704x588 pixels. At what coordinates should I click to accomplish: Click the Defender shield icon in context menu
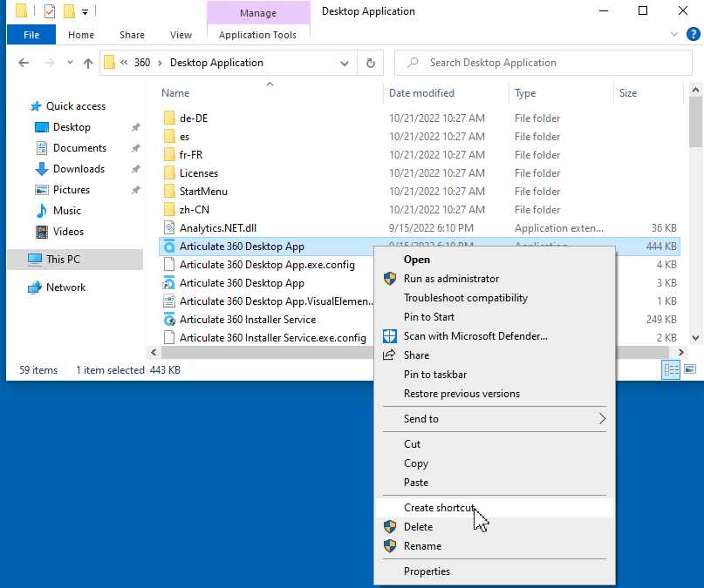point(390,336)
